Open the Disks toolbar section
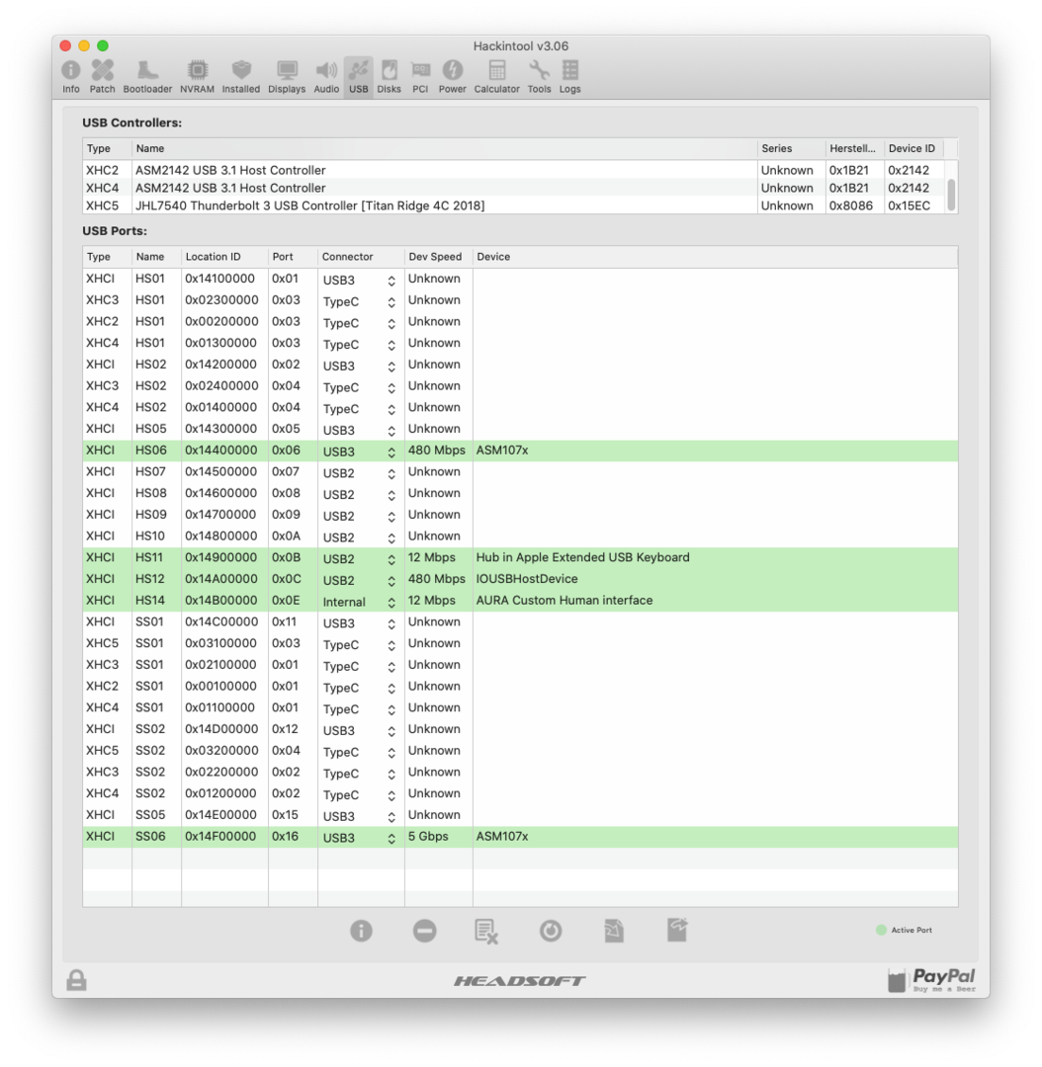Screen dimensions: 1042x1067 (389, 77)
